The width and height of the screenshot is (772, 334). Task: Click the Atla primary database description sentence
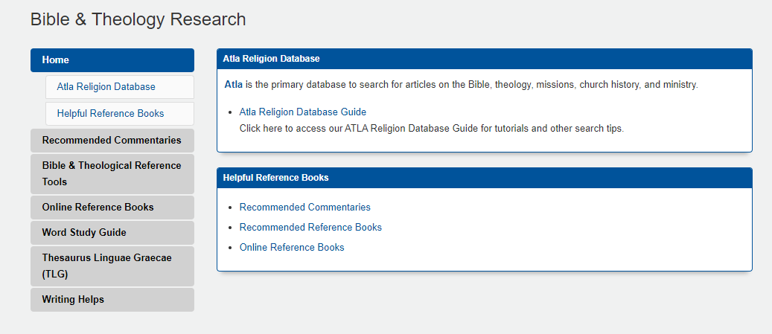(x=462, y=85)
